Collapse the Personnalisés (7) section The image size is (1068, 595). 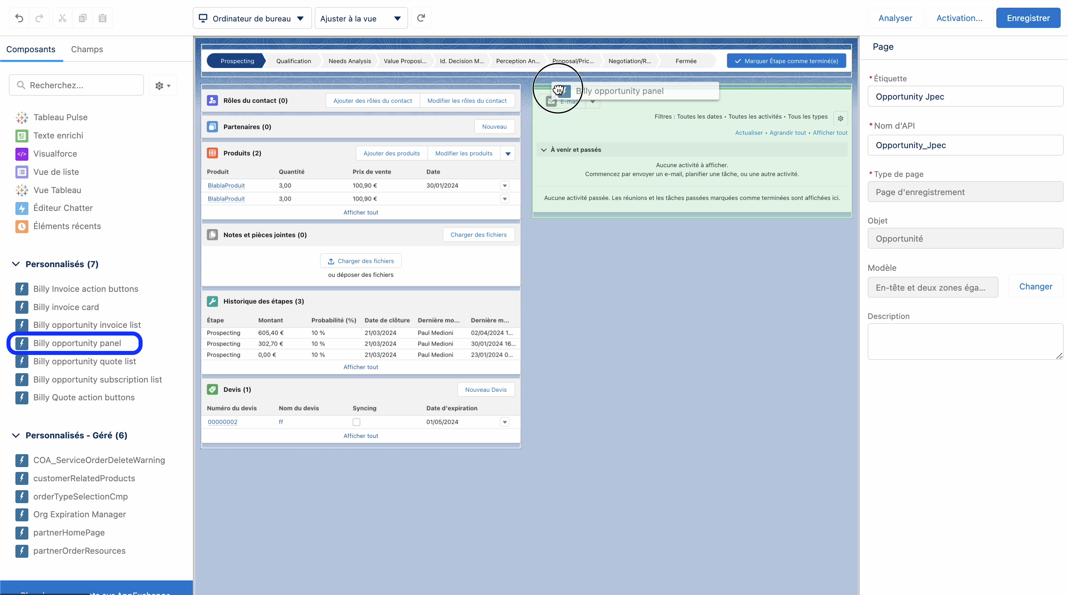pos(16,264)
